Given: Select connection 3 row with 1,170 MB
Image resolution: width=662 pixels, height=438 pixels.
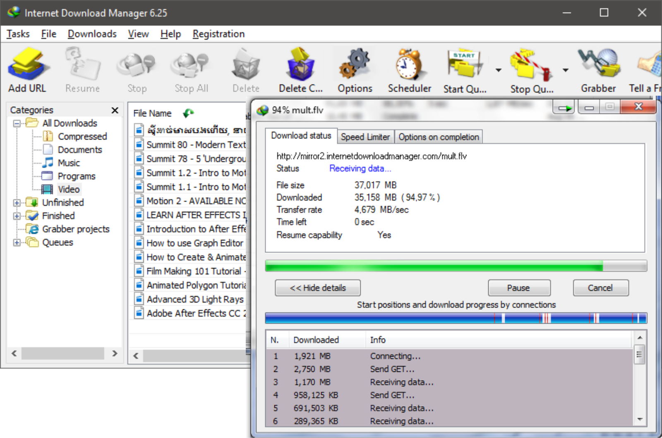Looking at the screenshot, I should (x=449, y=382).
